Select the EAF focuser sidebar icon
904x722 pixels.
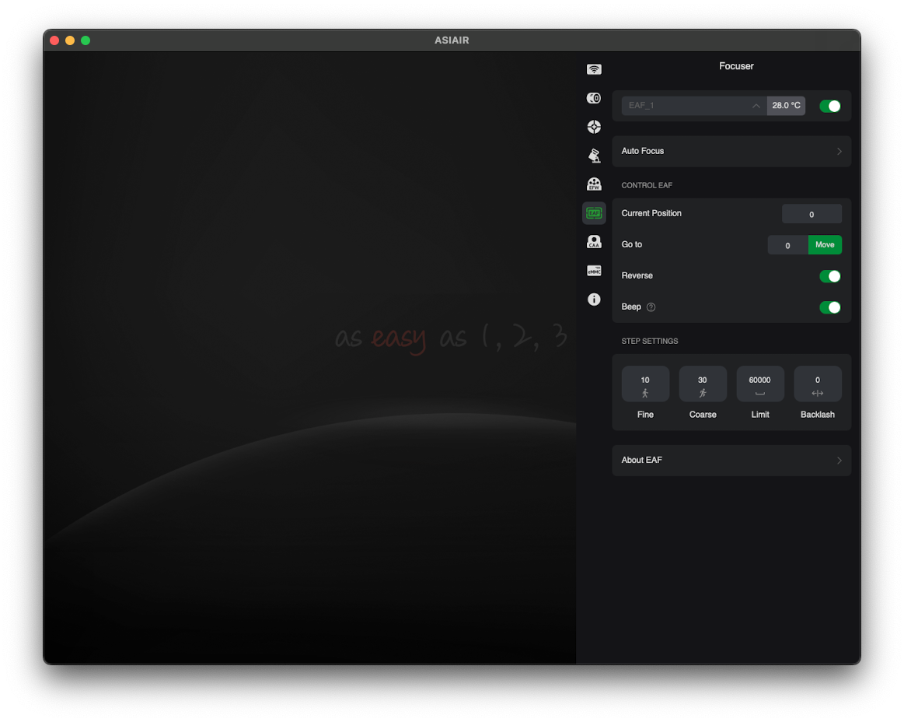pos(594,213)
